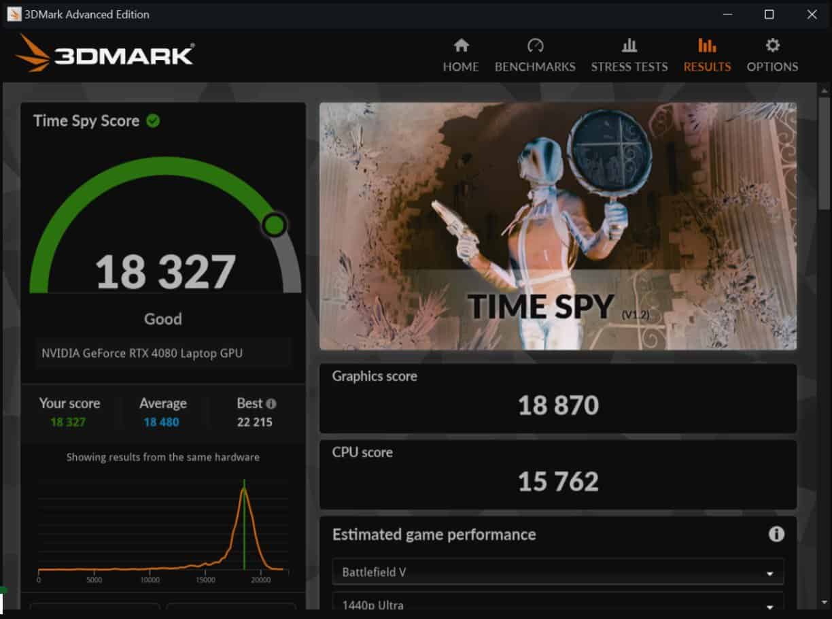Click the Time Spy Score heading

coord(86,121)
